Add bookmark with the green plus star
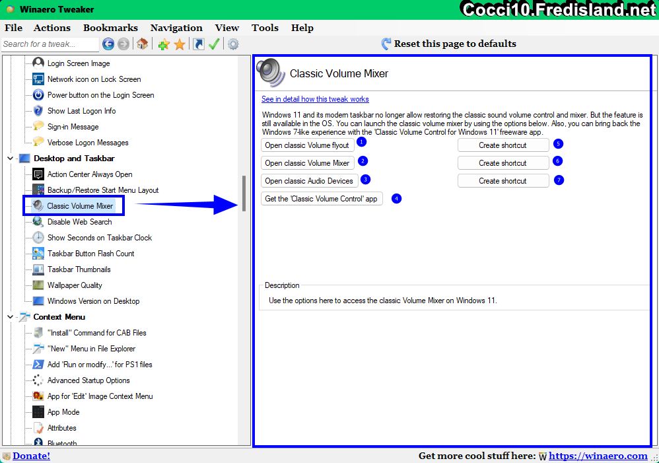The image size is (659, 463). click(x=164, y=44)
